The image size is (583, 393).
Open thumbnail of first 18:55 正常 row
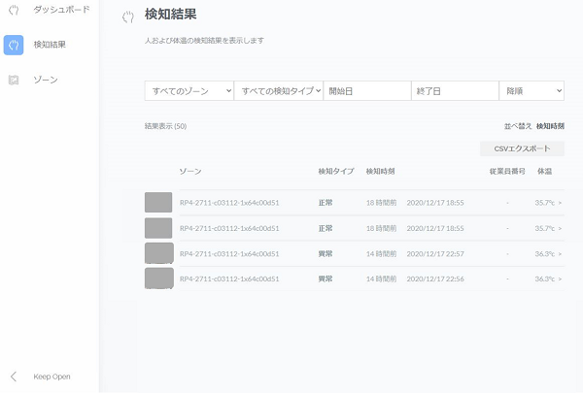point(158,203)
